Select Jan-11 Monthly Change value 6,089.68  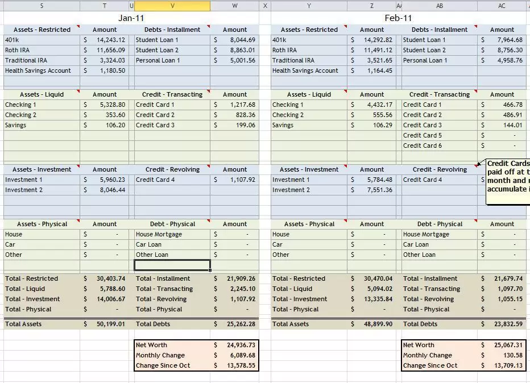(235, 355)
